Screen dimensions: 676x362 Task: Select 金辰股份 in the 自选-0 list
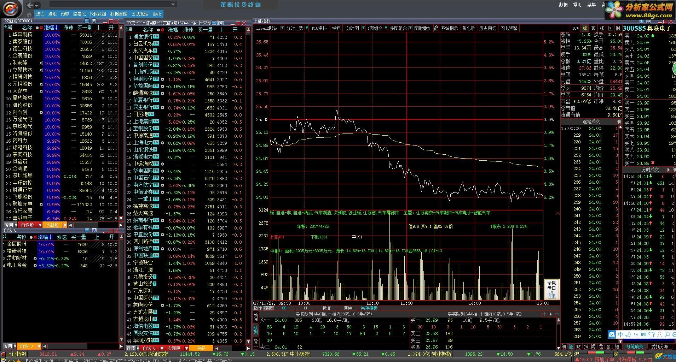tap(60, 244)
